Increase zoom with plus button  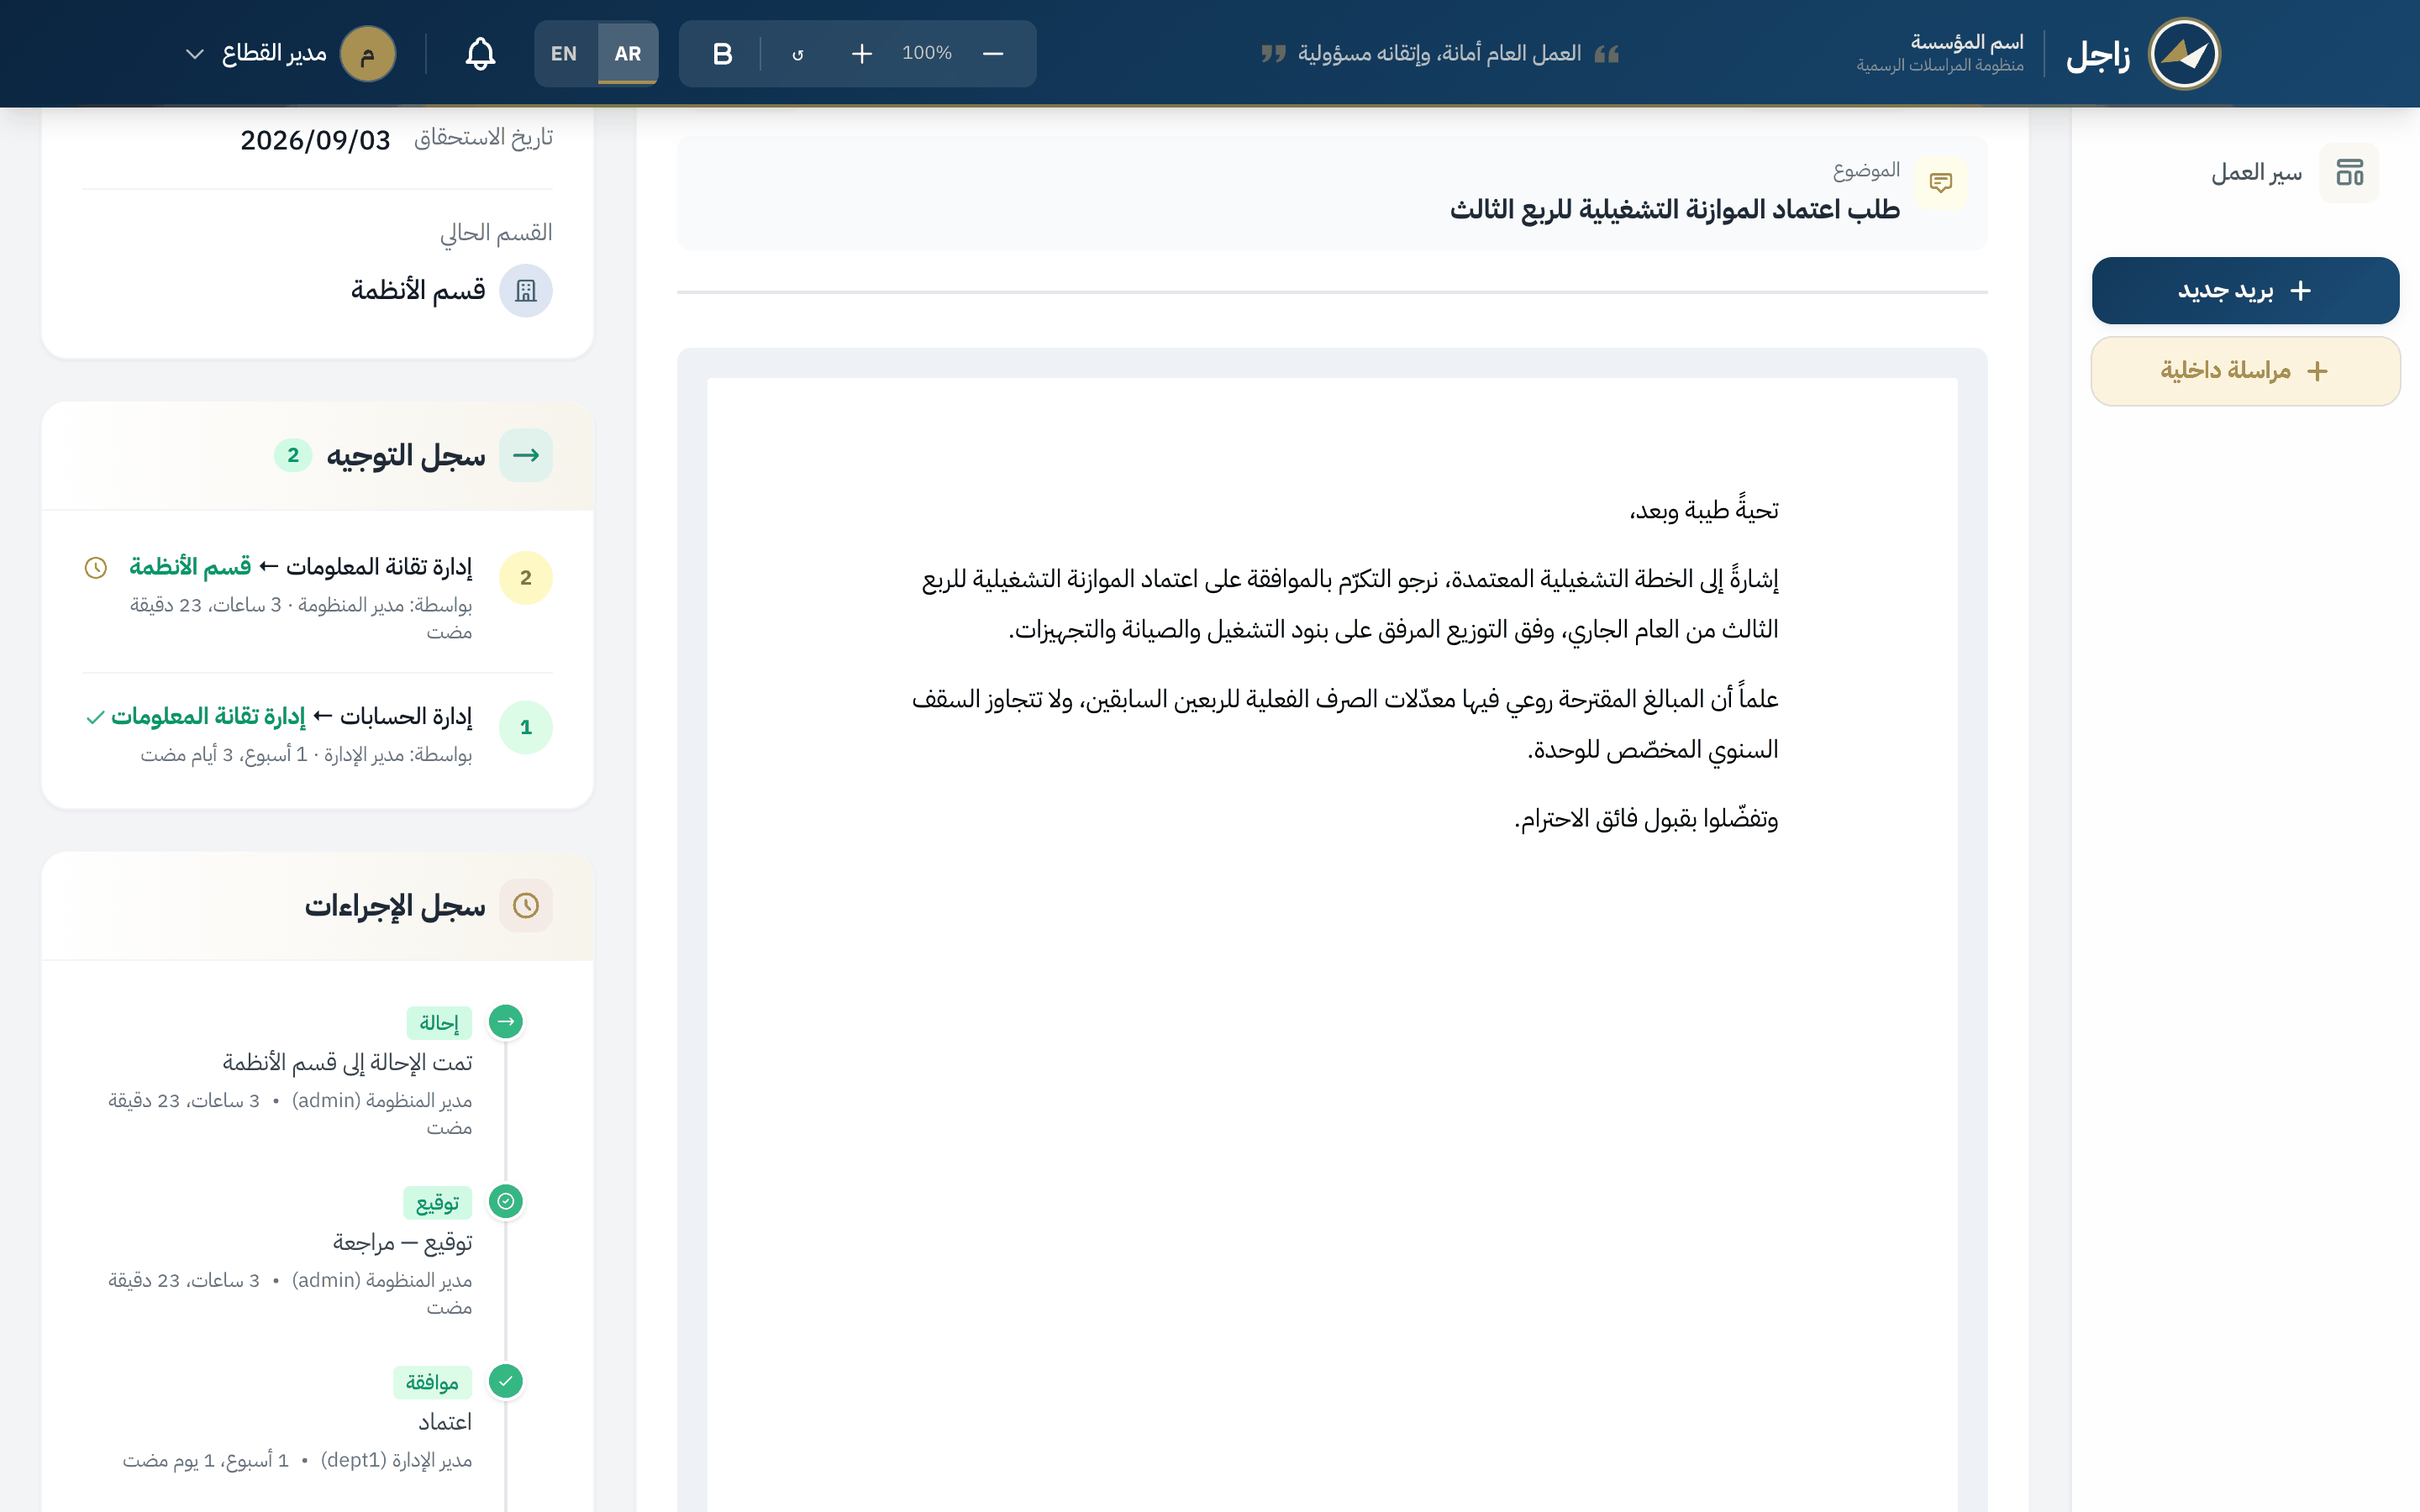coord(862,54)
